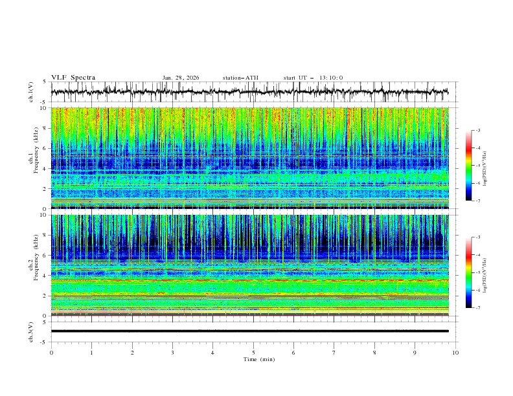The height and width of the screenshot is (396, 513).
Task: Click the upper ch.1 PSD color bar
Action: [469, 166]
